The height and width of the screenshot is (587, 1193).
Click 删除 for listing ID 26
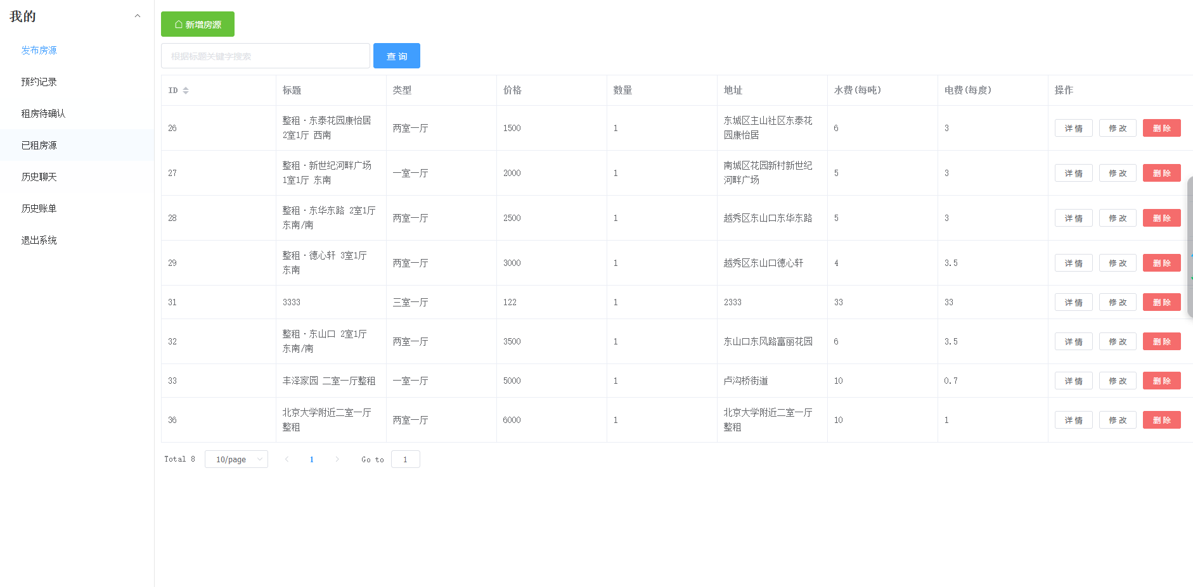[x=1162, y=128]
